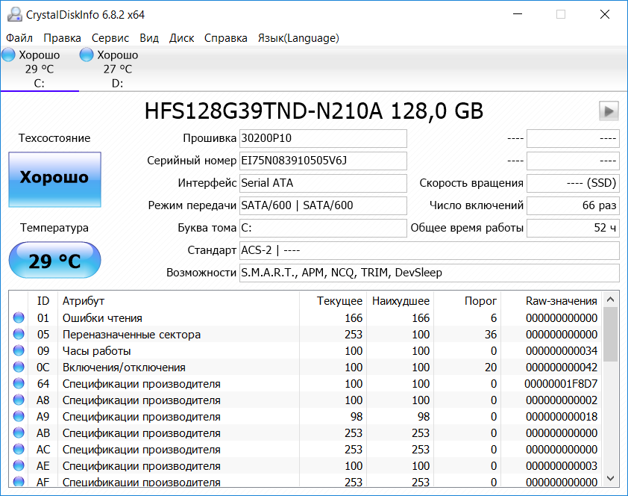Open the Сервис menu
Screen dimensions: 628x496
110,38
